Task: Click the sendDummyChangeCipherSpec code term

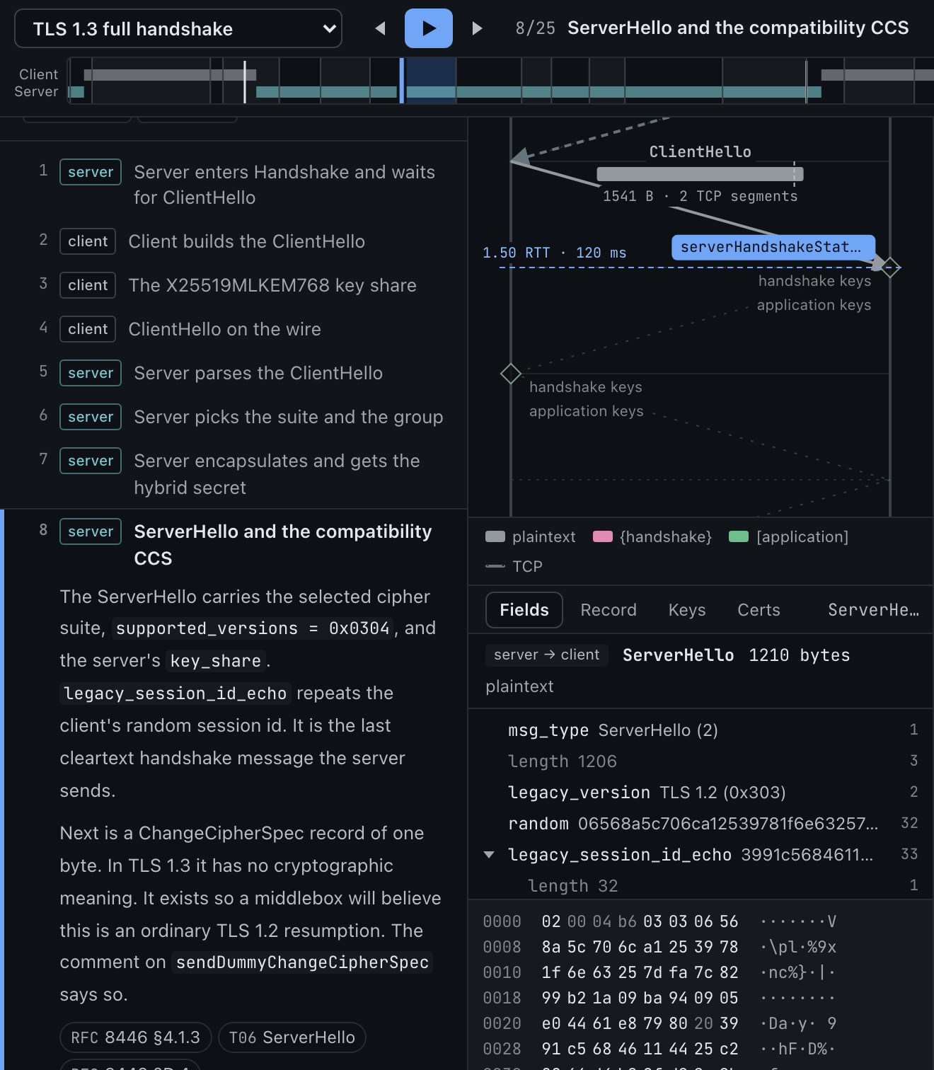Action: coord(302,962)
